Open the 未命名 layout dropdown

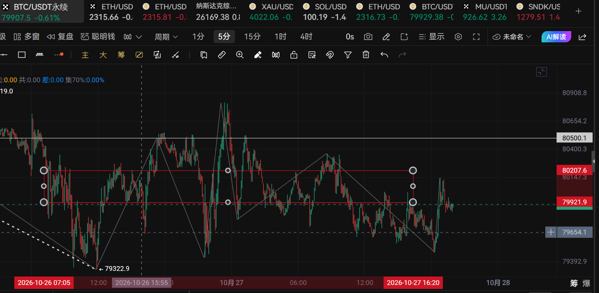(x=512, y=37)
